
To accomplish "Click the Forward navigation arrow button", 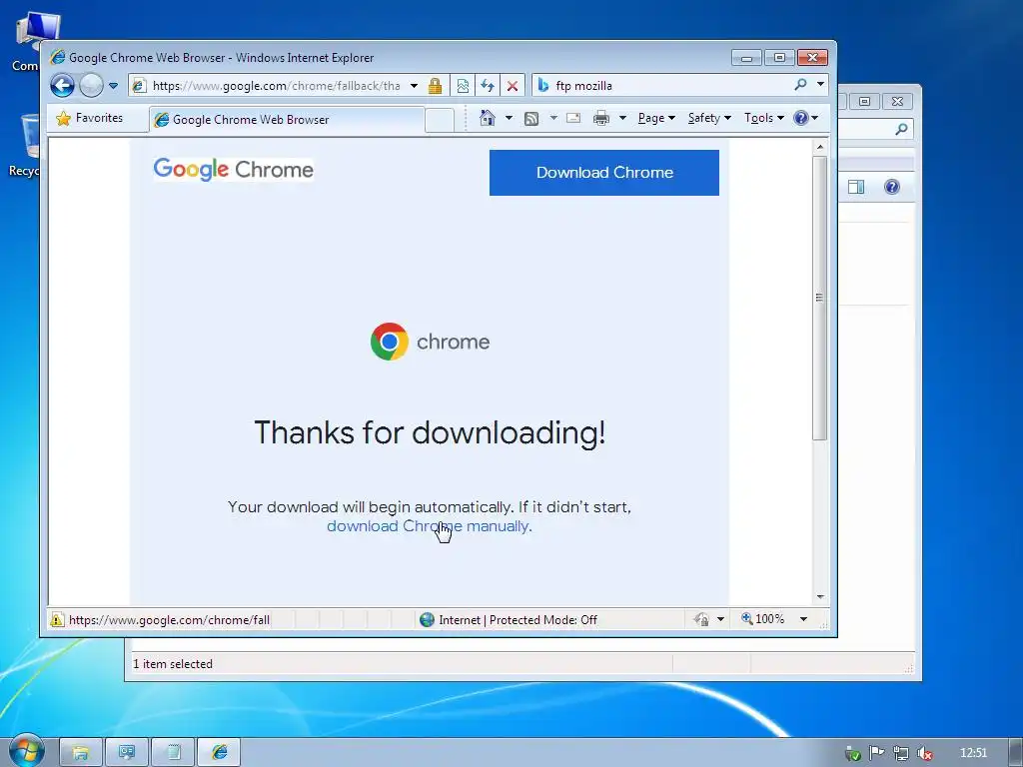I will coord(91,86).
